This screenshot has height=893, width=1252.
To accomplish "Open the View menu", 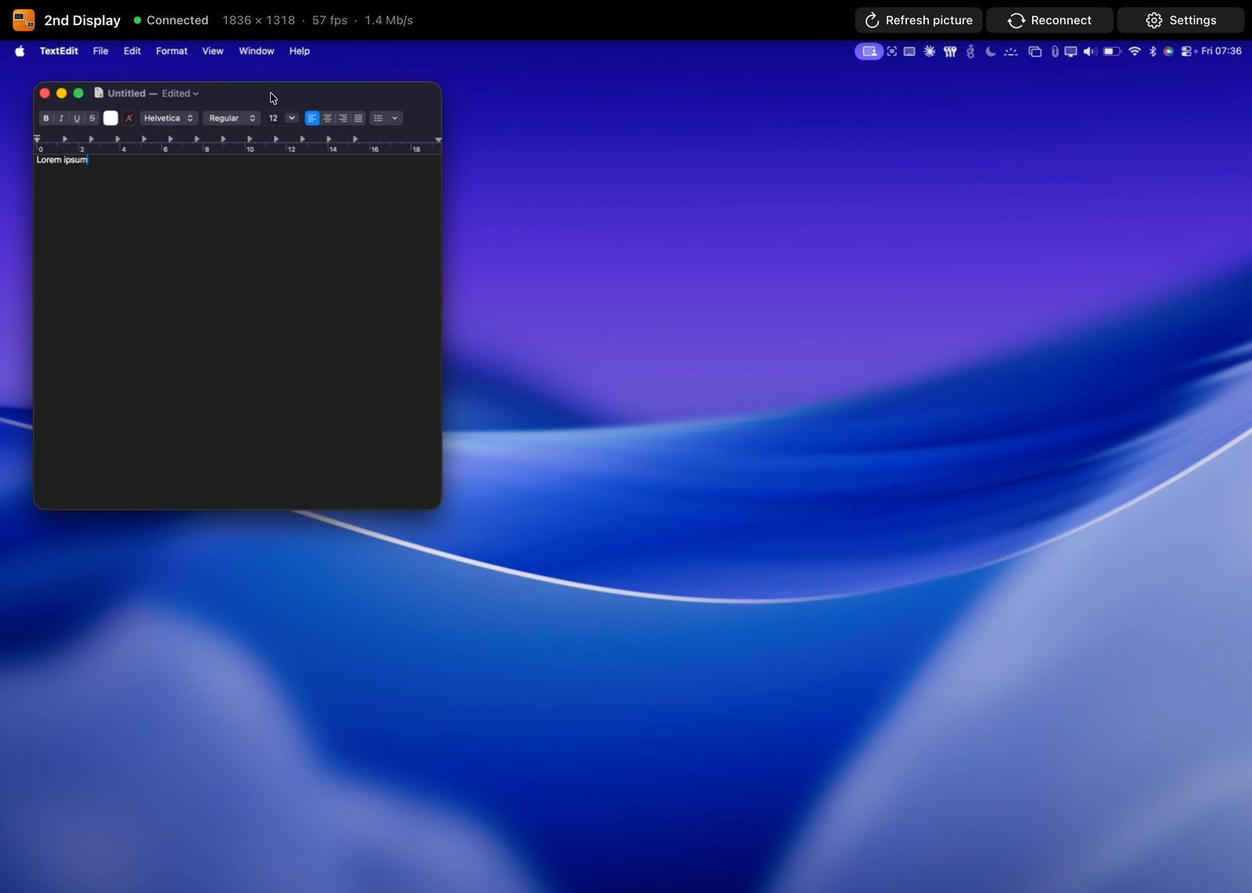I will (x=213, y=51).
